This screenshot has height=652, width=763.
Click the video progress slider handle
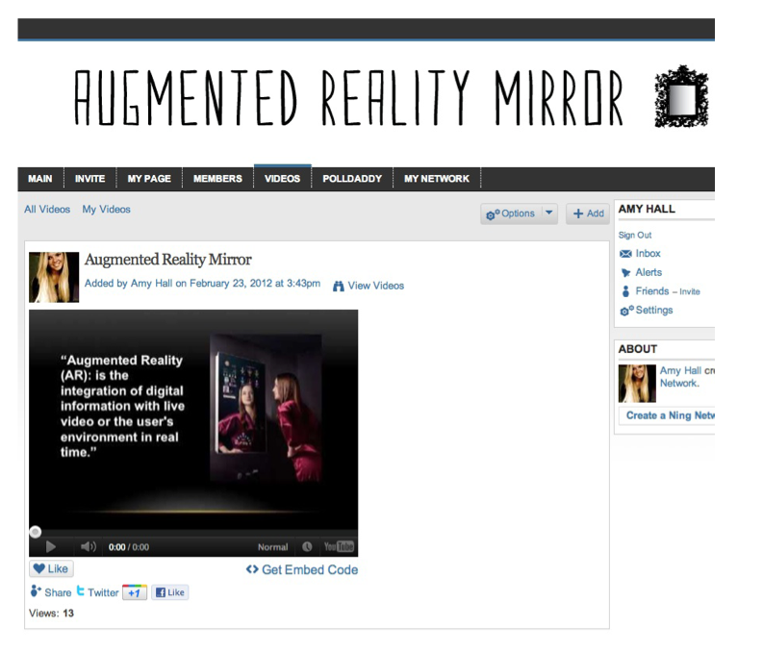click(x=36, y=532)
